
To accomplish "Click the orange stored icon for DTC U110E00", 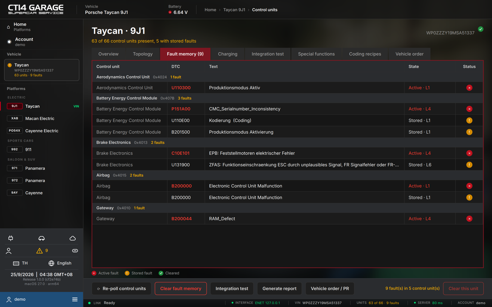I will point(469,120).
